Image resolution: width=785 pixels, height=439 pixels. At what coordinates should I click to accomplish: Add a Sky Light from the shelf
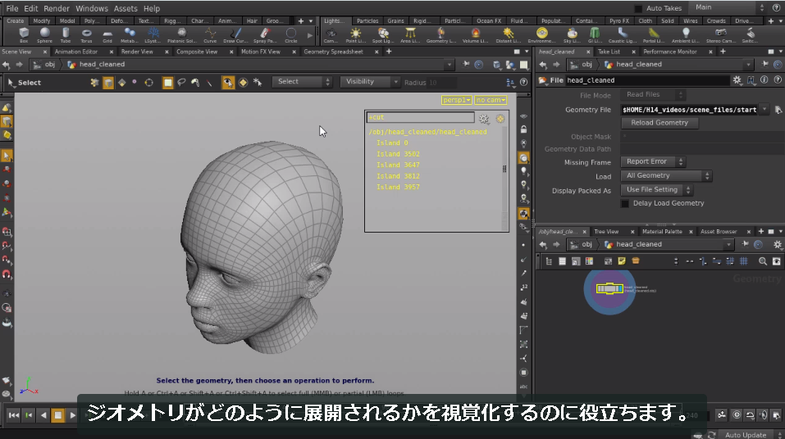572,35
